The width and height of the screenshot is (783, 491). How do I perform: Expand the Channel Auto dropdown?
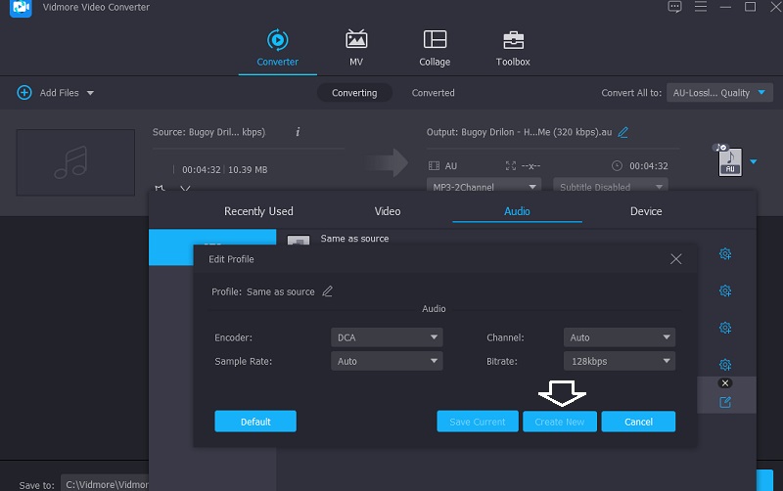tap(620, 337)
